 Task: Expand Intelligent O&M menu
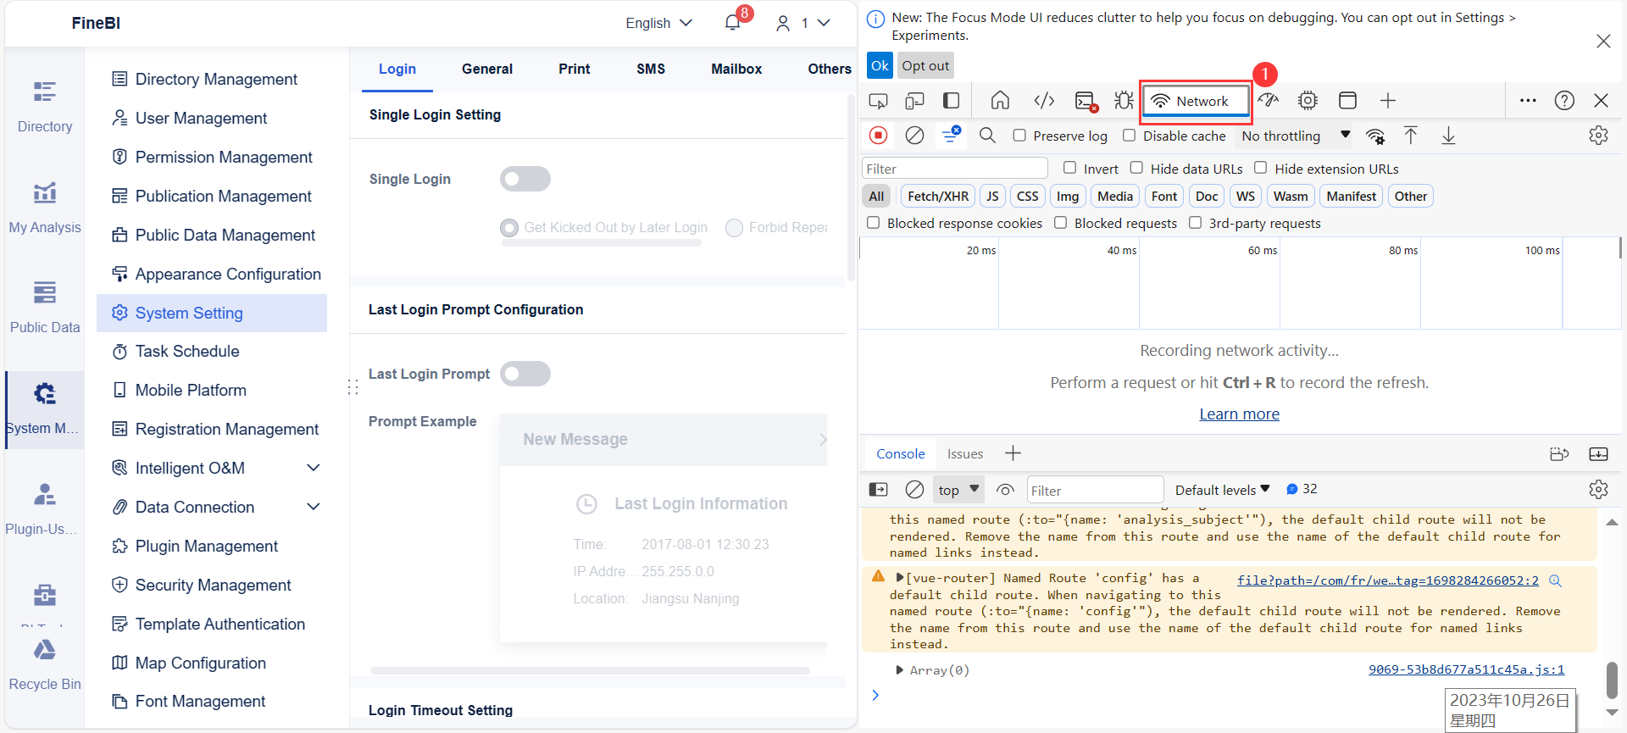(x=314, y=468)
